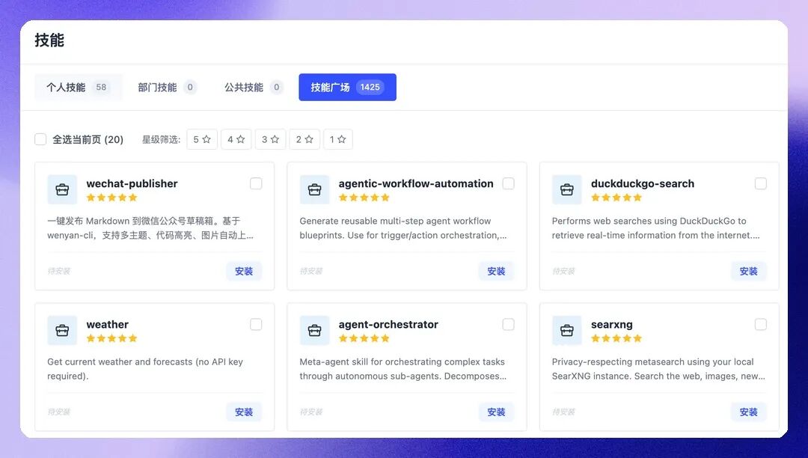The height and width of the screenshot is (458, 808).
Task: Tick the agentic-workflow-automation card checkbox
Action: point(509,183)
